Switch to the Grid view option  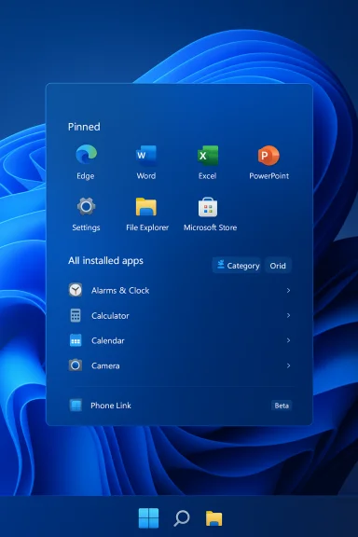coord(278,266)
